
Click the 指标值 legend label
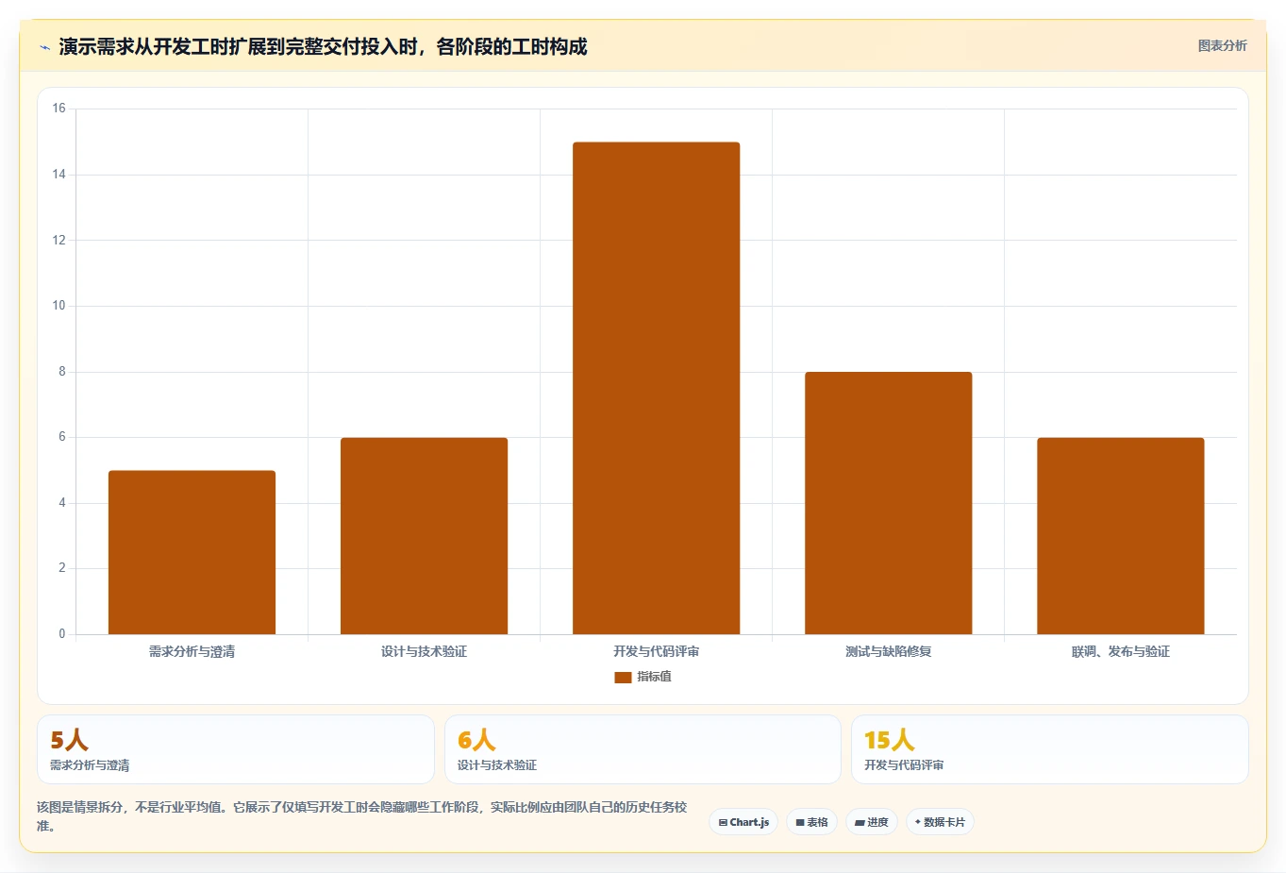[654, 677]
